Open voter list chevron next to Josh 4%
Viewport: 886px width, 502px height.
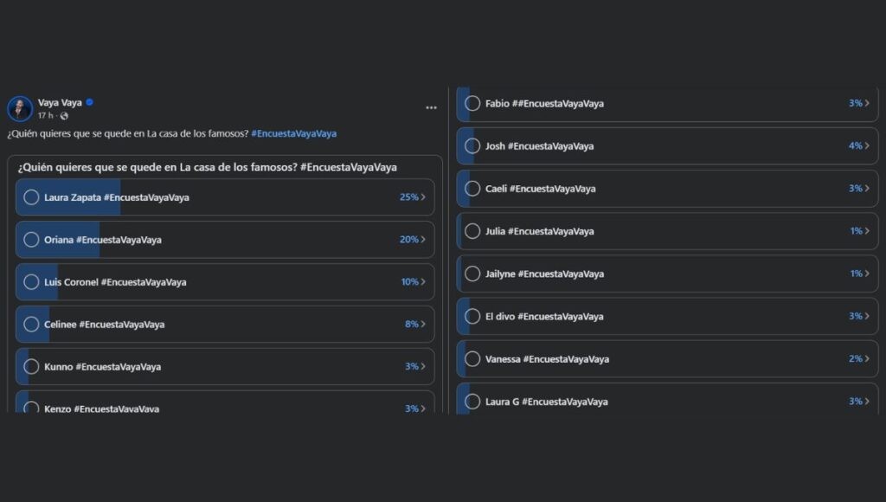click(867, 146)
